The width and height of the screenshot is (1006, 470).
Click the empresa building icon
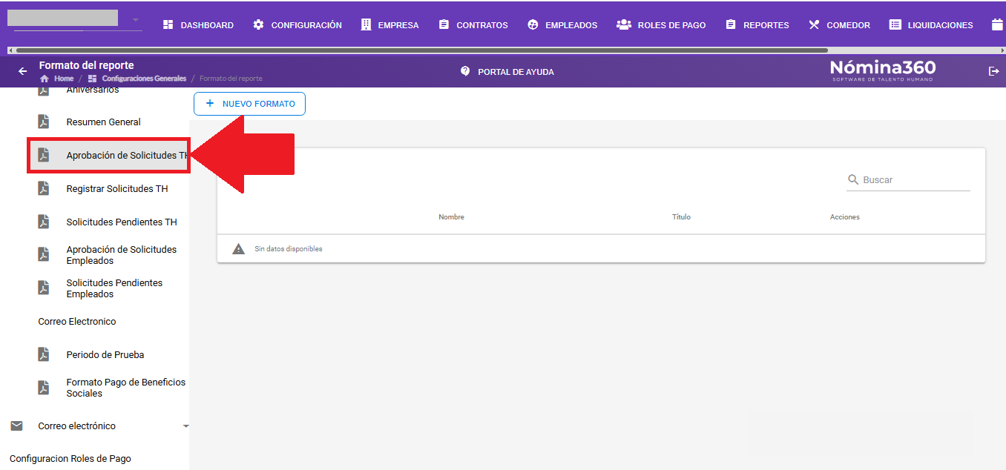(x=366, y=25)
